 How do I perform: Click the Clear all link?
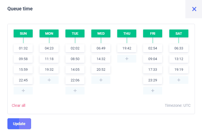click(19, 105)
